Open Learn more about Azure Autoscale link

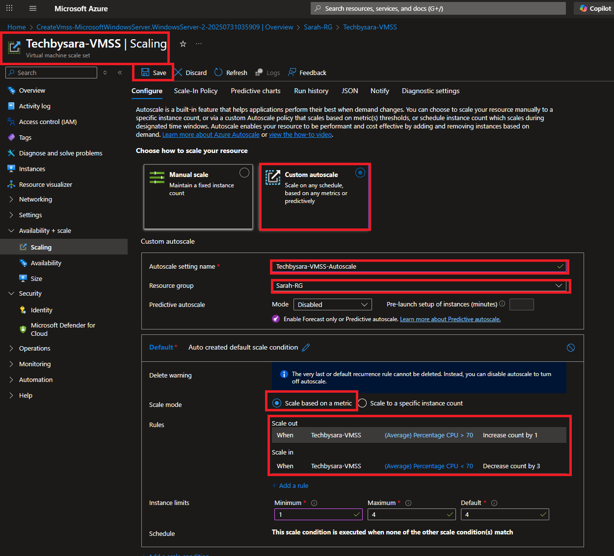(x=211, y=135)
